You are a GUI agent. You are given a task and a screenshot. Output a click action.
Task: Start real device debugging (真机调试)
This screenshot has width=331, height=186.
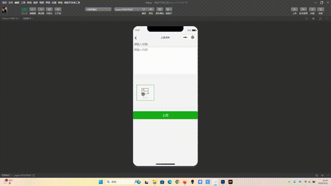160,9
